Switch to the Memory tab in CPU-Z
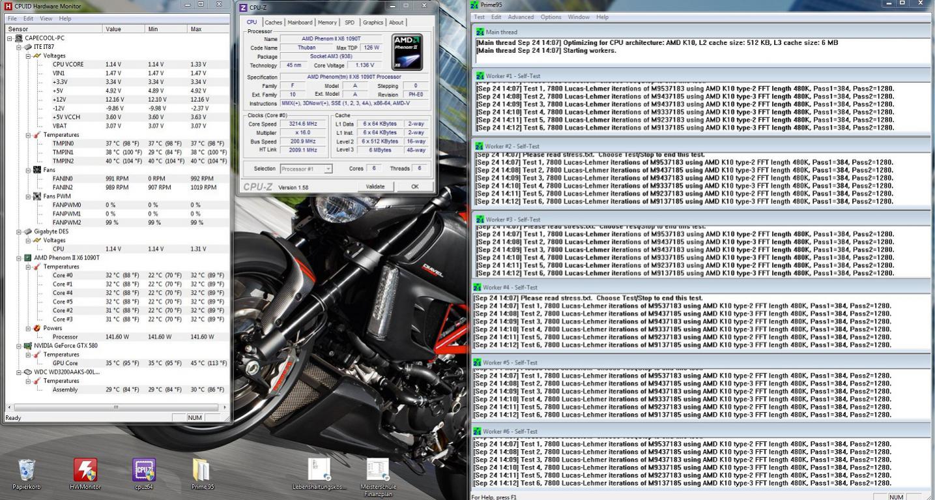 [328, 22]
